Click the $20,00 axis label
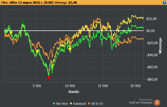The width and height of the screenshot is (167, 107). (x=151, y=19)
